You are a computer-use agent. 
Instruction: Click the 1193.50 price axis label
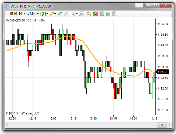163,56
